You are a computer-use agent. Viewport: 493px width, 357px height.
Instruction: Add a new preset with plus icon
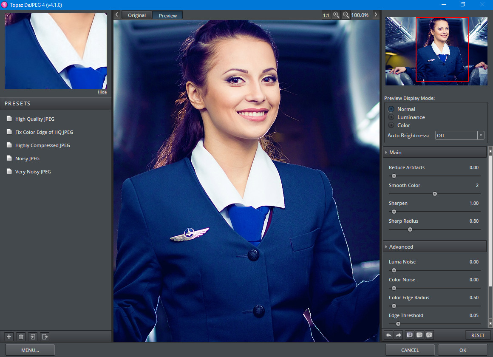tap(9, 337)
